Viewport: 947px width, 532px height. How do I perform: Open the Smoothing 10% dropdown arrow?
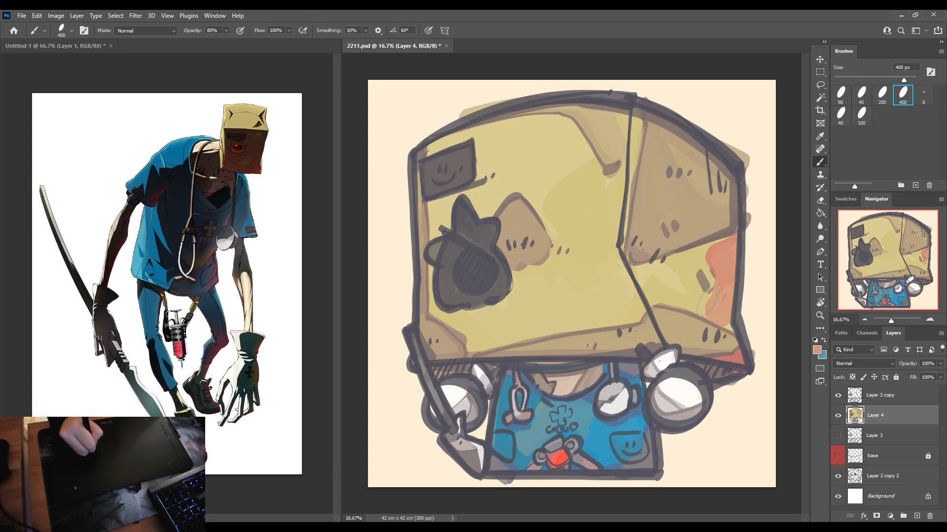click(365, 31)
